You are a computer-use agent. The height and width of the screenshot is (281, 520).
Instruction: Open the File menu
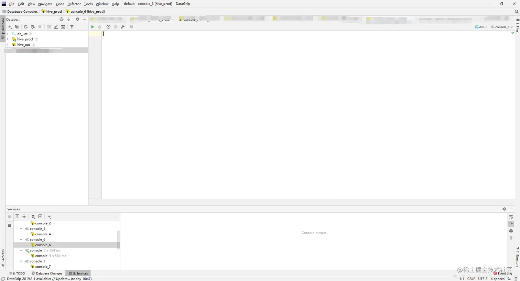click(12, 4)
